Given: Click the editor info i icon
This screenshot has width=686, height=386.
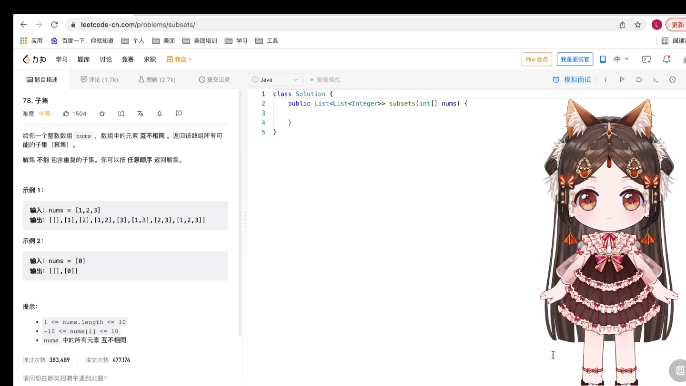Looking at the screenshot, I should [605, 80].
